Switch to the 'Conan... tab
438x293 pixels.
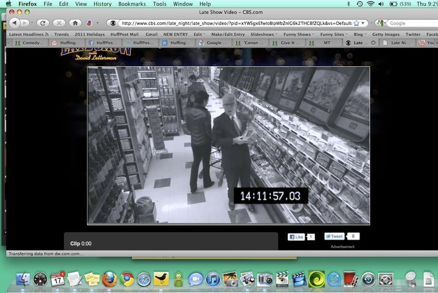(251, 42)
